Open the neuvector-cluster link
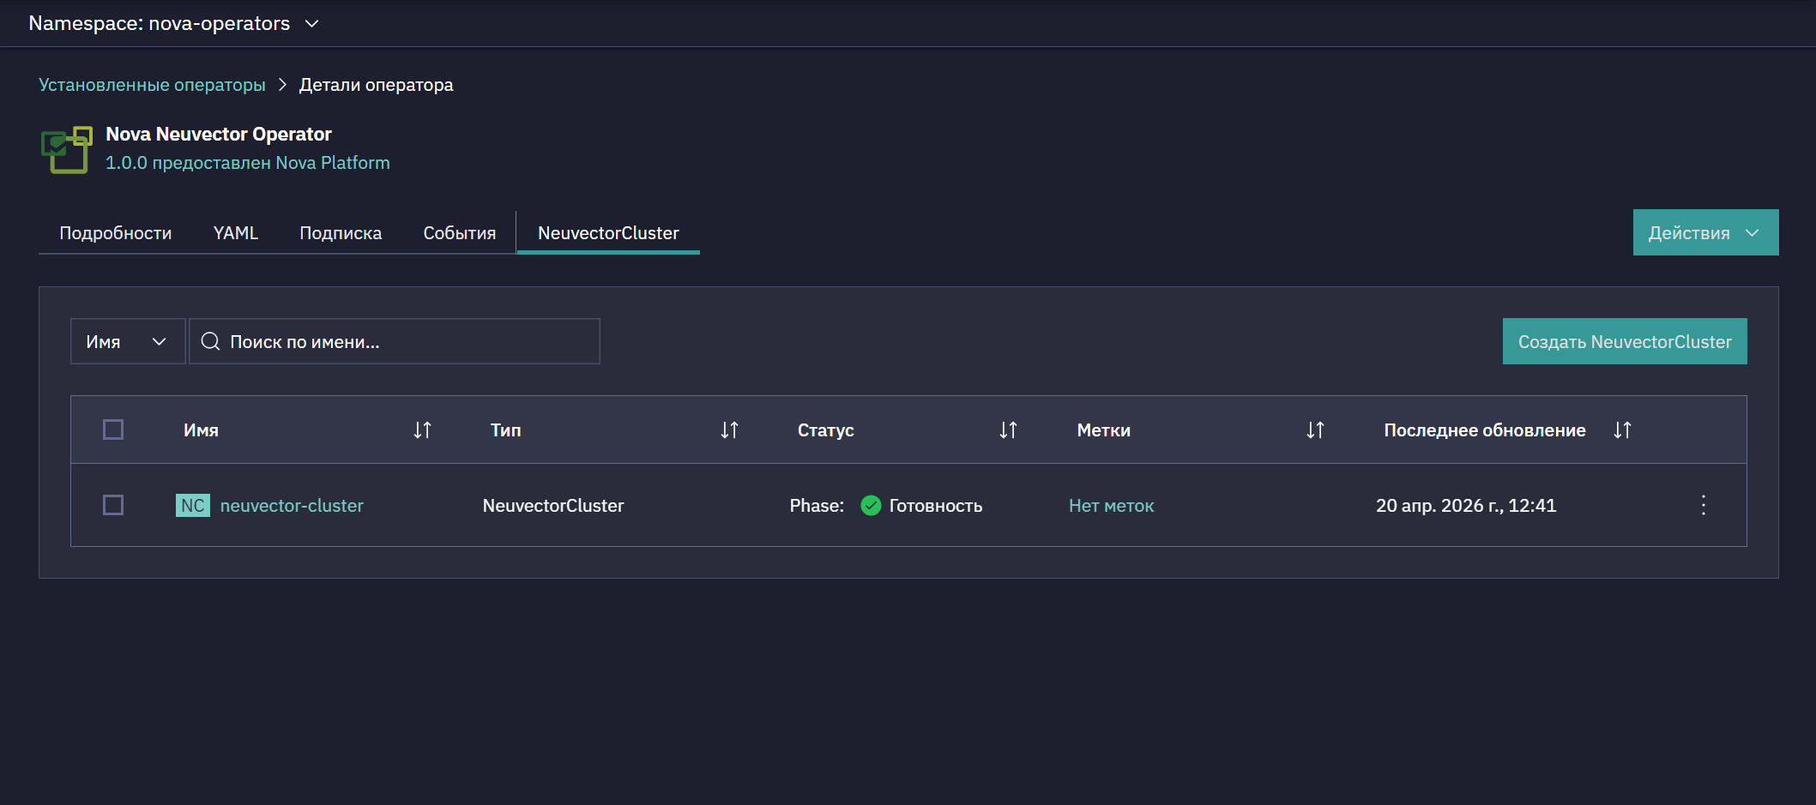Viewport: 1816px width, 805px height. 292,505
